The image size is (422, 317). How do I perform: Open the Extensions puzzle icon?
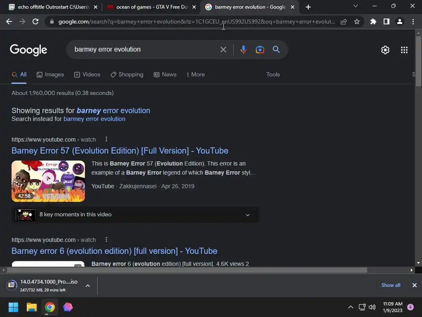point(373,21)
